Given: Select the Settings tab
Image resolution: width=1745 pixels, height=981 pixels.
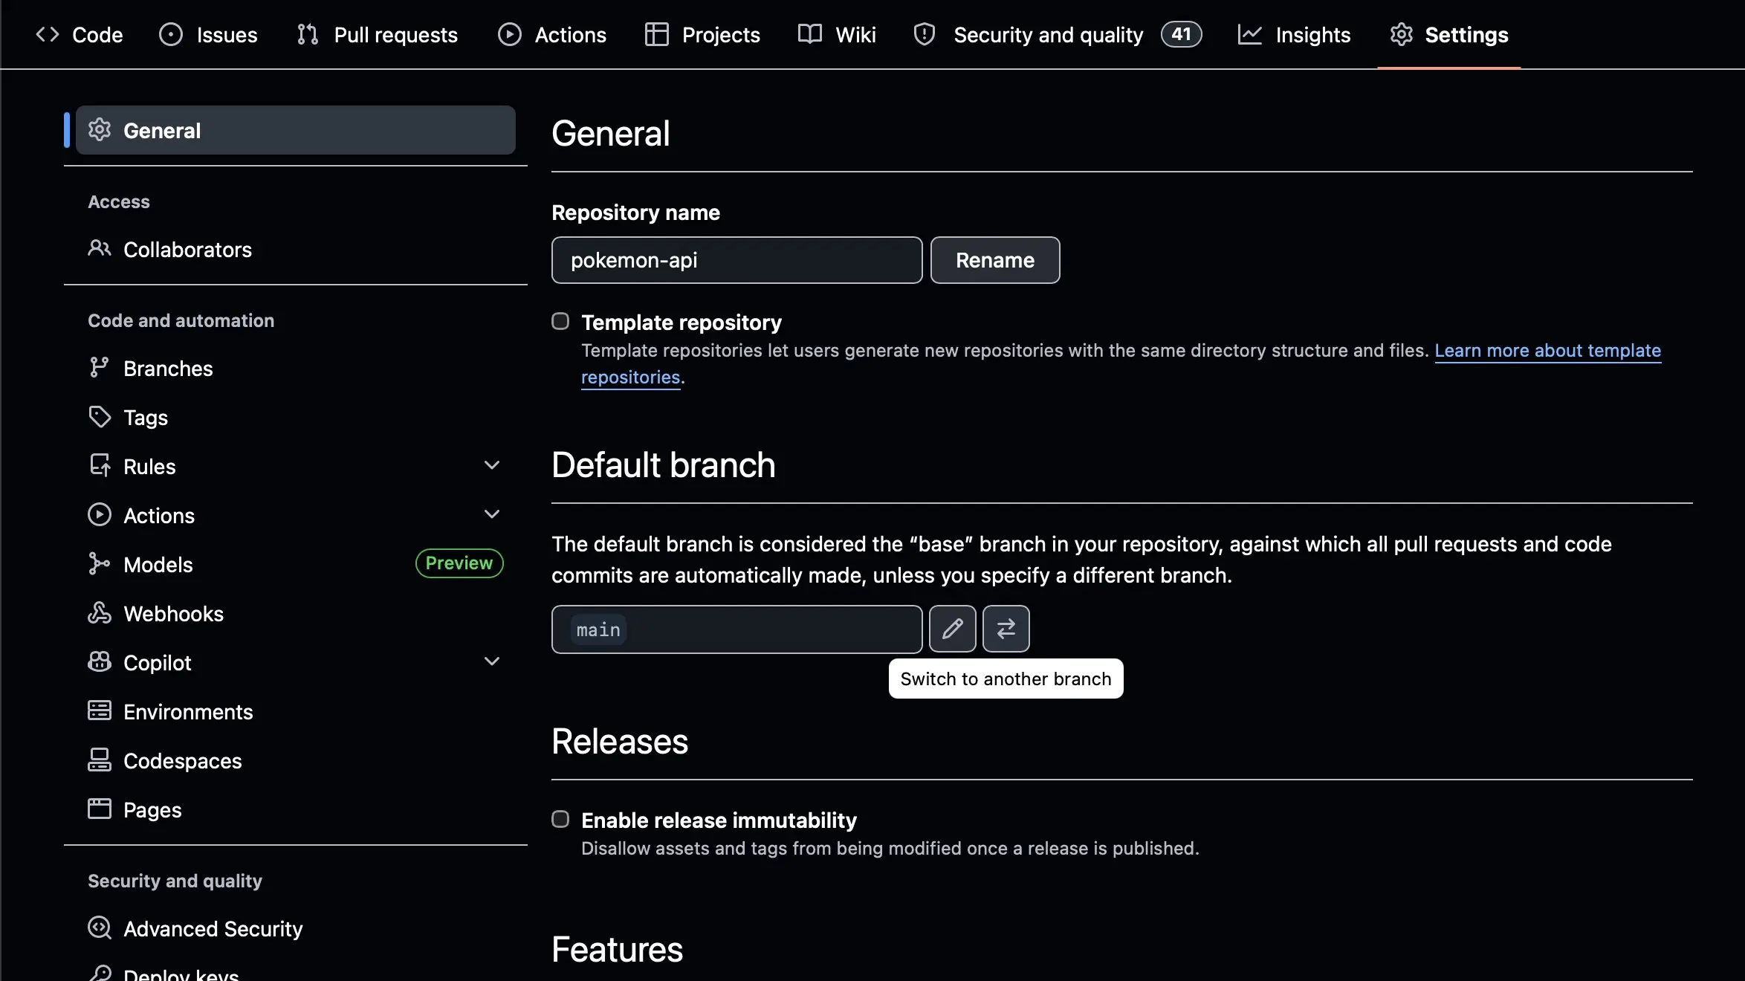Looking at the screenshot, I should (x=1449, y=34).
